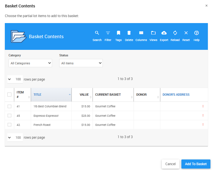Open the Status dropdown
Screen dimensions: 213x170
81,63
